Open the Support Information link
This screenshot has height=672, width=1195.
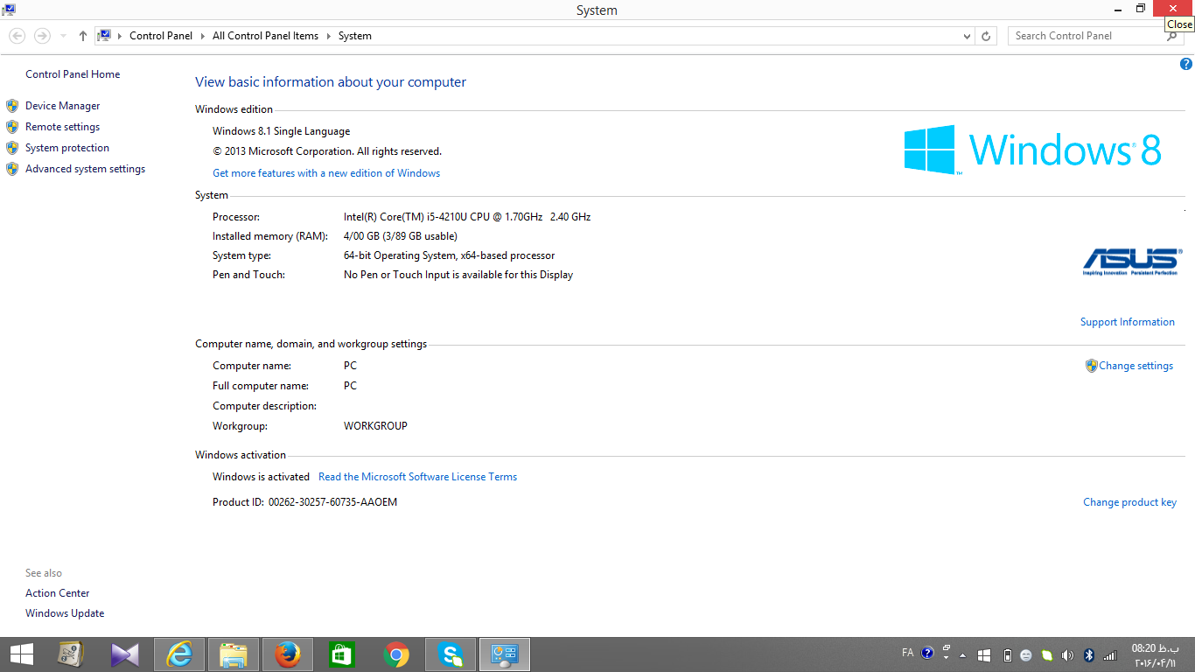tap(1127, 322)
